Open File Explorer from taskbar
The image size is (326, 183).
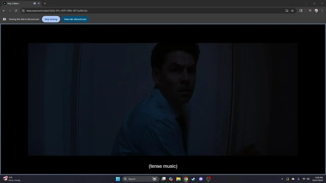(179, 179)
